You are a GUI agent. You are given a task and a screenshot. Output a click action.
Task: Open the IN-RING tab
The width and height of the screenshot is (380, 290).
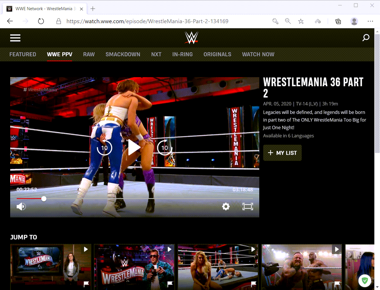[x=182, y=54]
